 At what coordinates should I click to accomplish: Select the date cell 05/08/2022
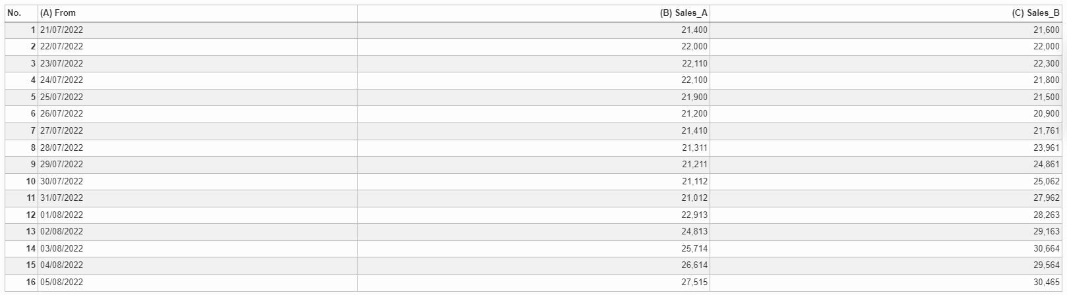[x=198, y=282]
